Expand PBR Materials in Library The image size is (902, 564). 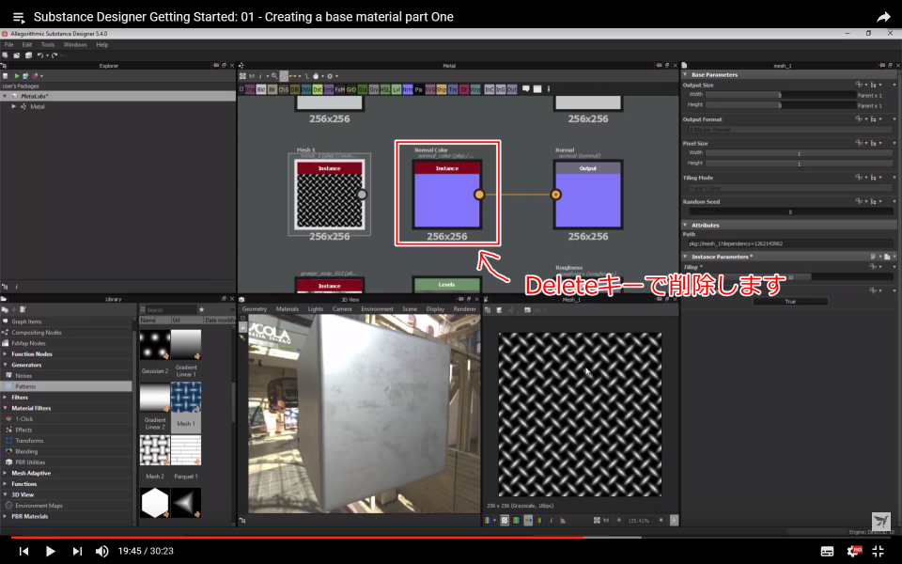click(x=6, y=516)
